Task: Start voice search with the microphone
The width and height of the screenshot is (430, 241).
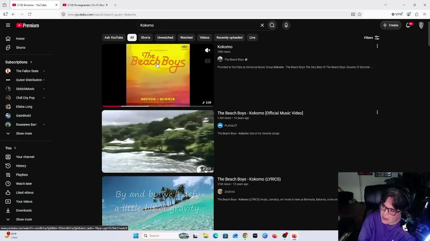Action: [286, 25]
